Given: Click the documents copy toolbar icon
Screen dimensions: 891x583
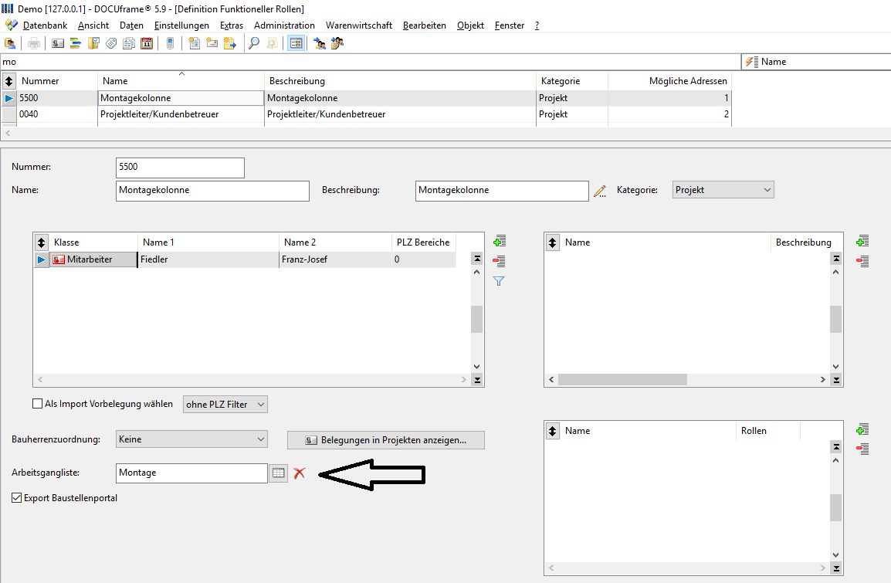Looking at the screenshot, I should (129, 43).
